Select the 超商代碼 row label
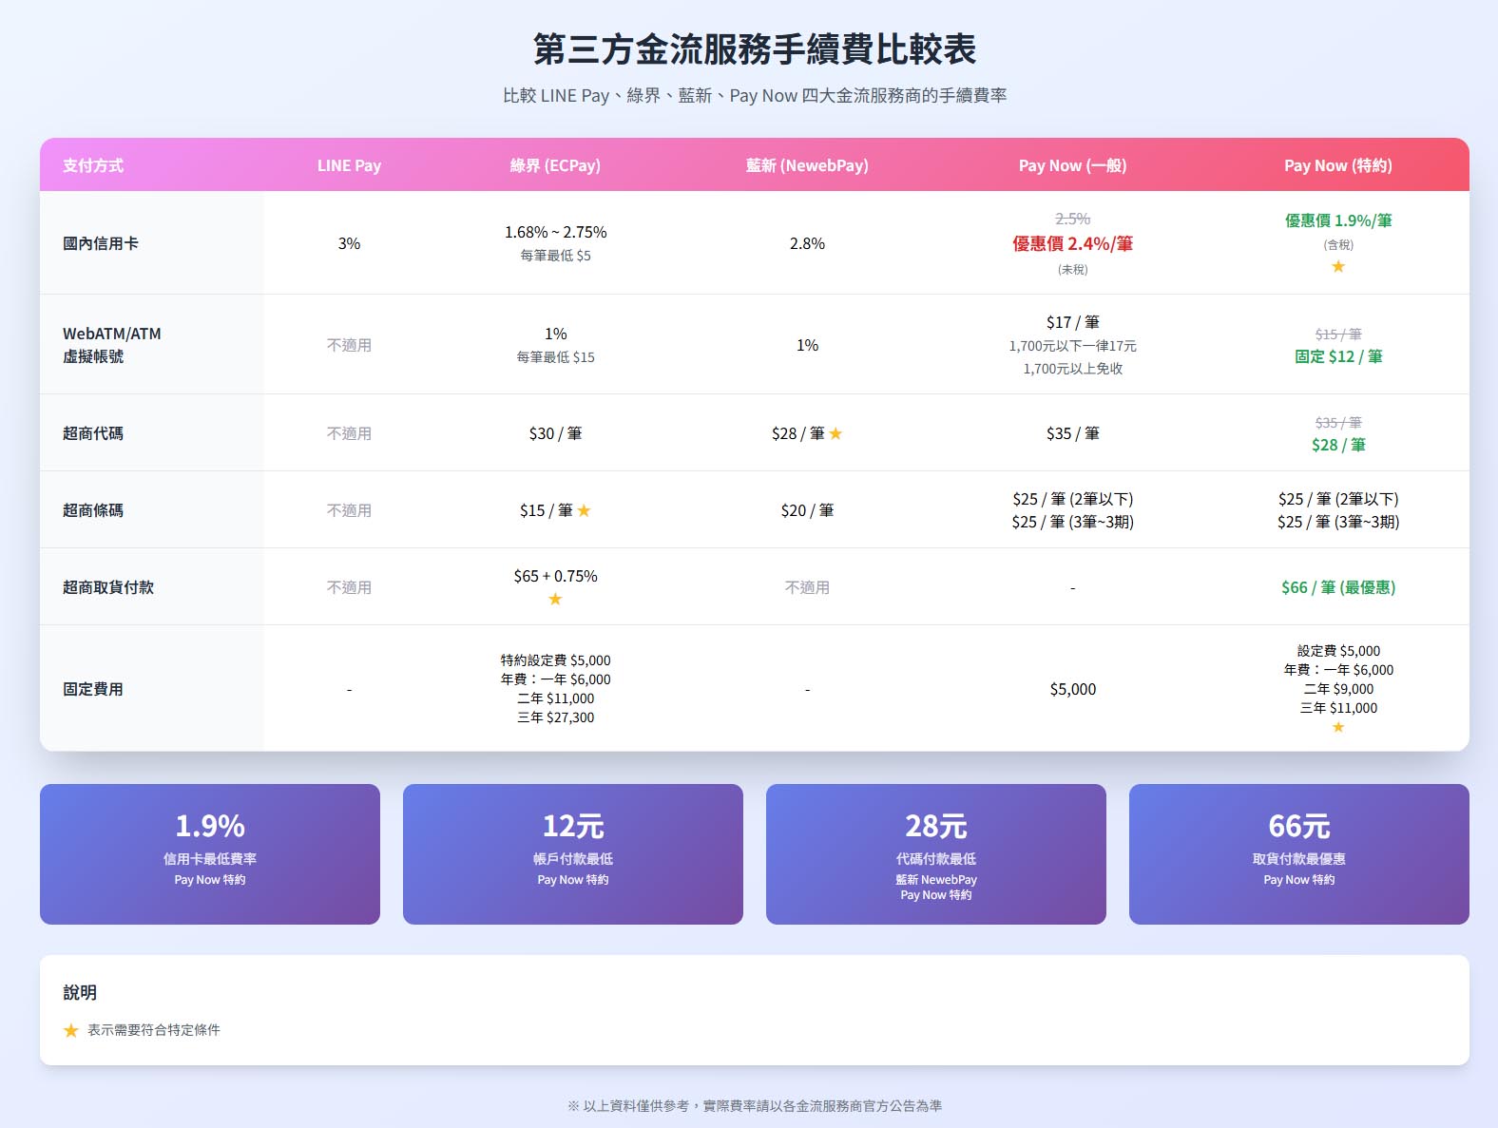1498x1128 pixels. tap(93, 433)
